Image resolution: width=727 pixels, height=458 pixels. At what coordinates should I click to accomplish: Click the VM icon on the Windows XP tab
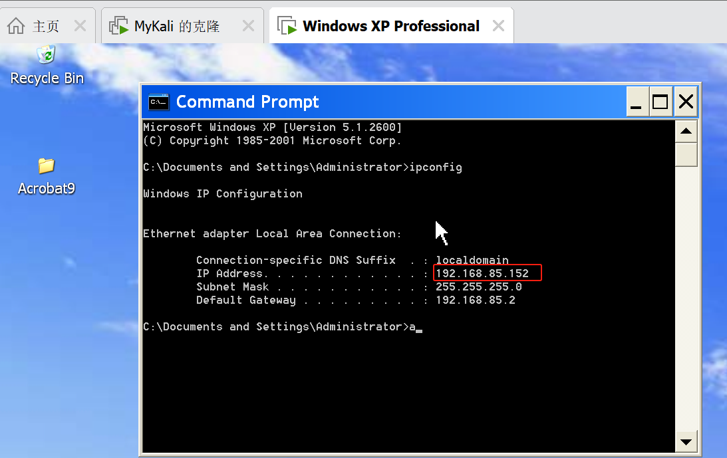pos(287,26)
